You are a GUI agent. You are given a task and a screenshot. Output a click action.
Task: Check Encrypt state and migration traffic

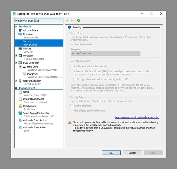click(x=75, y=79)
